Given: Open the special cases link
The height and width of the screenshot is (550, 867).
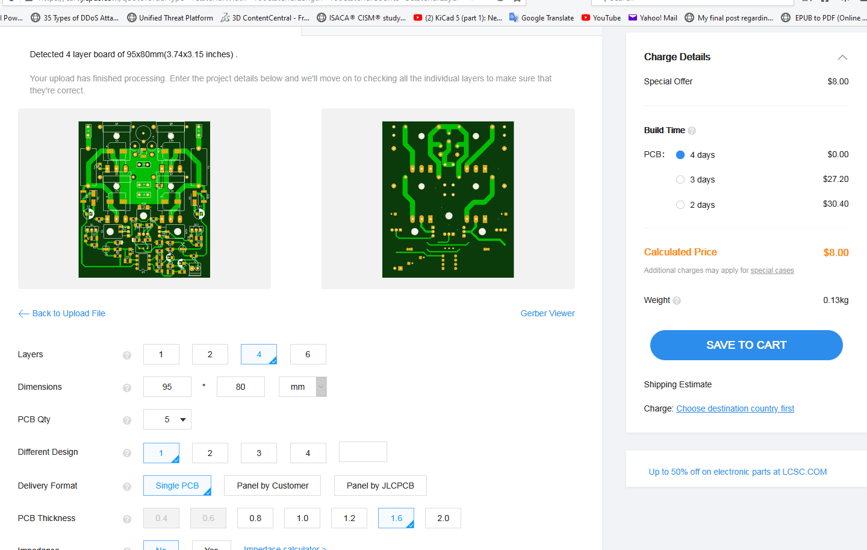Looking at the screenshot, I should (x=772, y=270).
